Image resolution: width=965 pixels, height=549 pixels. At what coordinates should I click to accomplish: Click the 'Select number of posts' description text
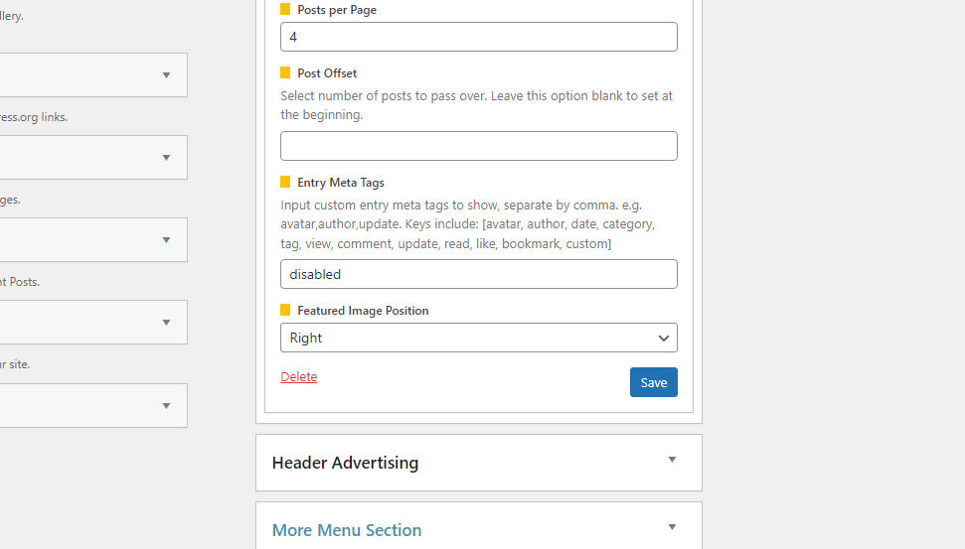[477, 105]
